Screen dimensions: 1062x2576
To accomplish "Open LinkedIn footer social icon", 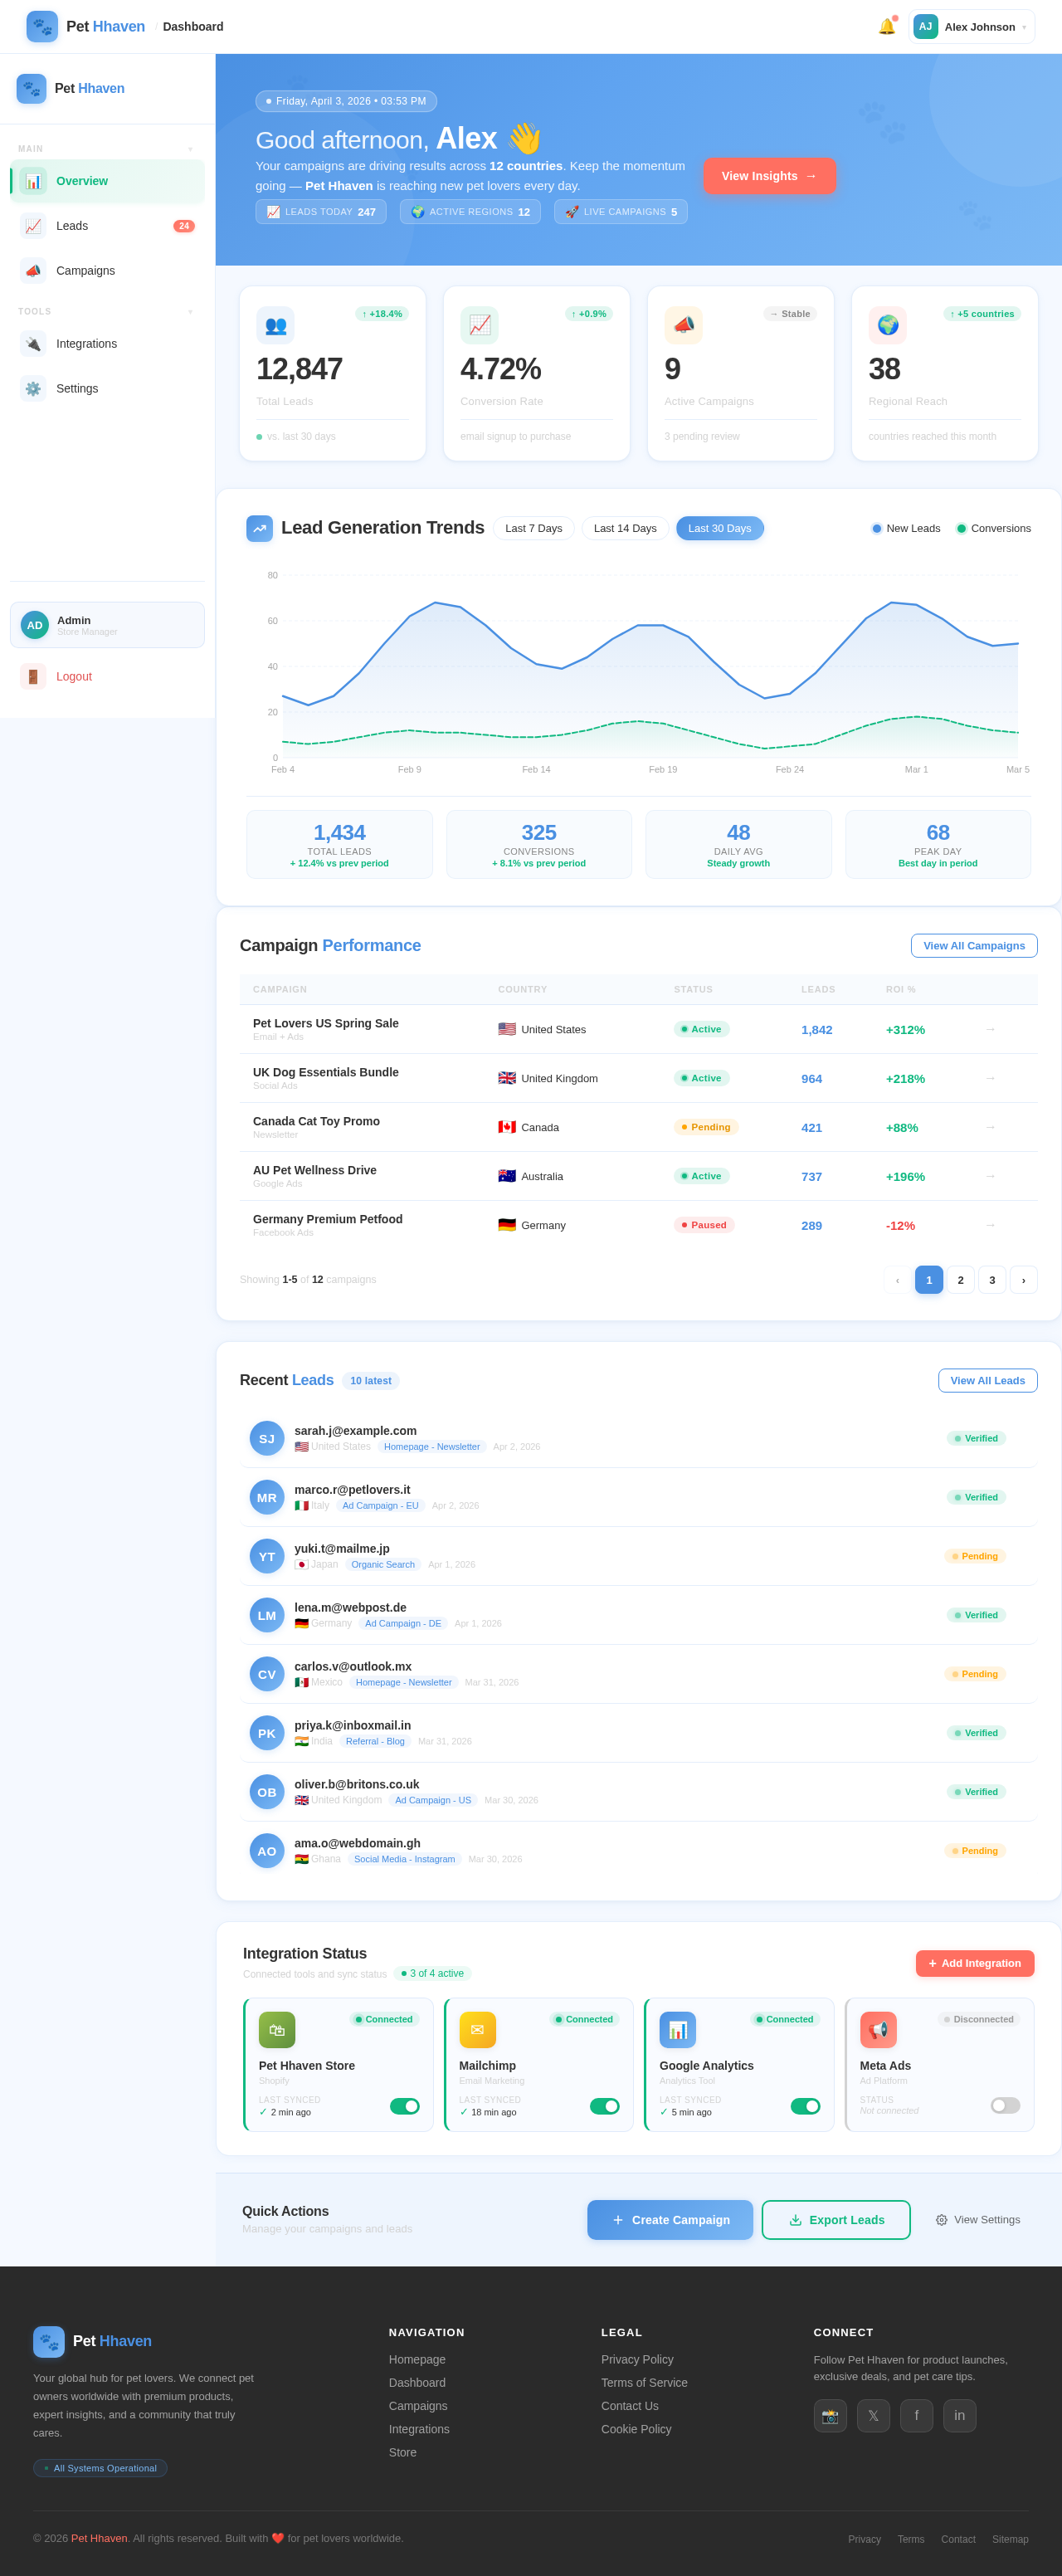I will (959, 2416).
